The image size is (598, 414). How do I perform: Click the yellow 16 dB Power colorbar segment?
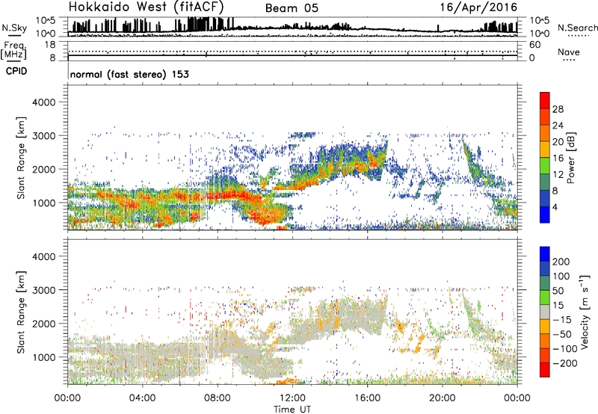click(x=545, y=149)
